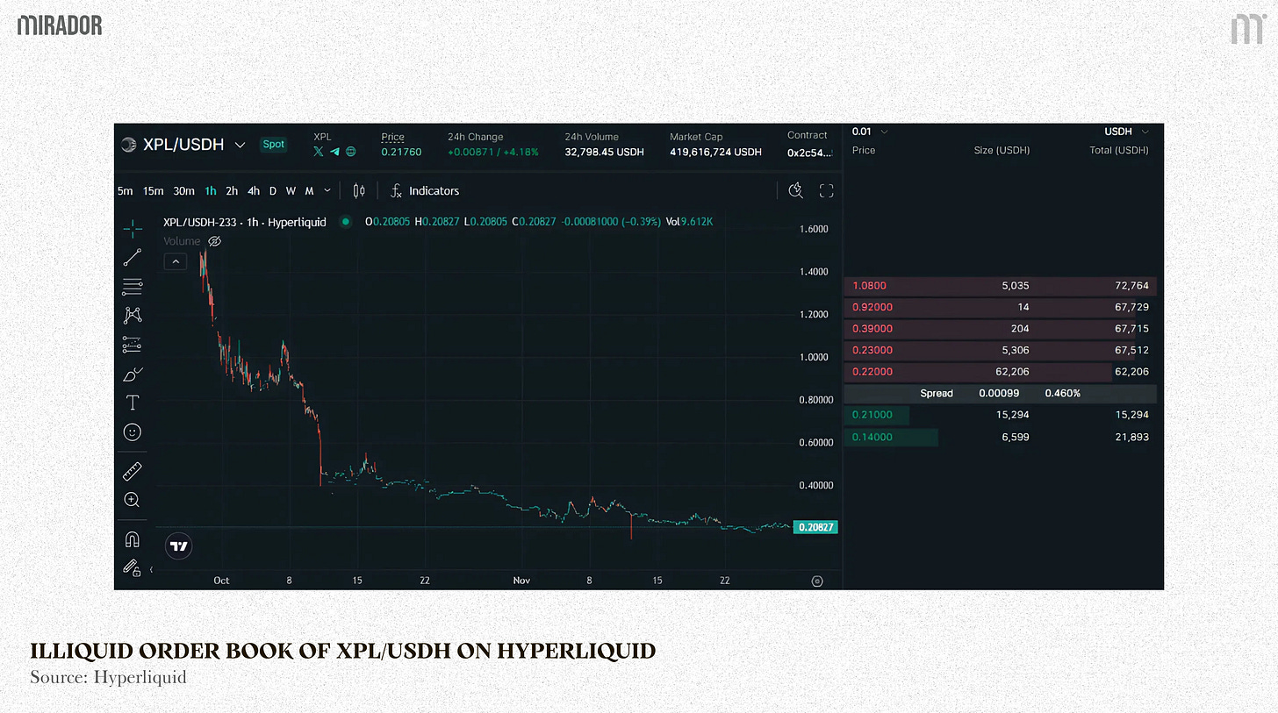
Task: Open the candlestick chart type selector
Action: tap(359, 190)
